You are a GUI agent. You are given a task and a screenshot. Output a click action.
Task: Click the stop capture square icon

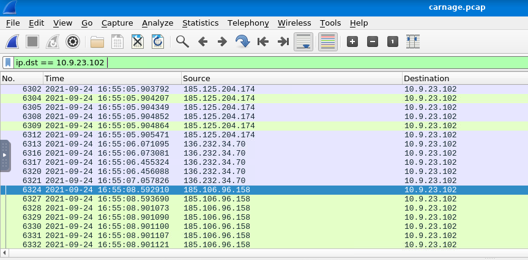(x=32, y=42)
